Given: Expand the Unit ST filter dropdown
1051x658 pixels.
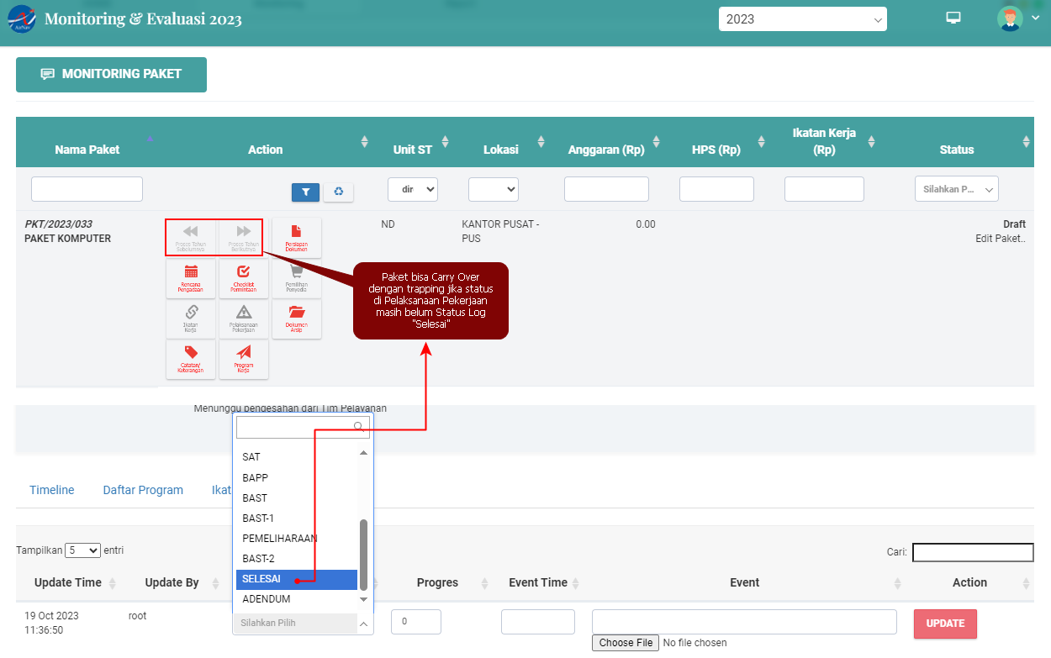Looking at the screenshot, I should coord(412,189).
